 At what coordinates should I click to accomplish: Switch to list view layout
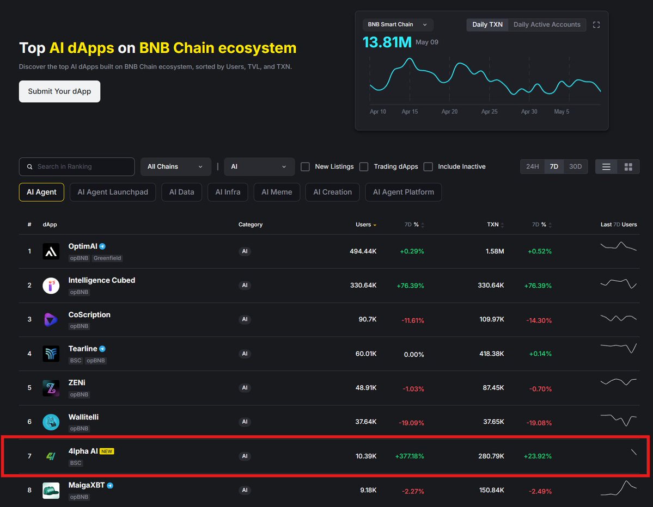click(x=606, y=167)
